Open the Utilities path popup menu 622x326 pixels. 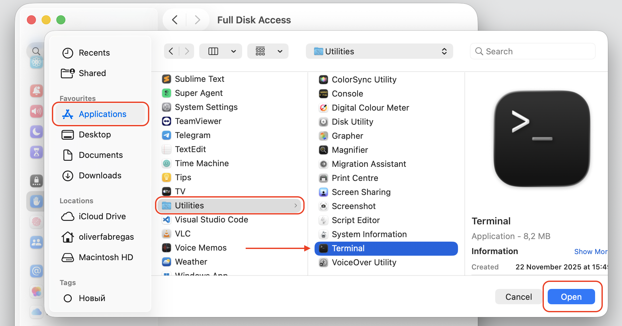(379, 51)
